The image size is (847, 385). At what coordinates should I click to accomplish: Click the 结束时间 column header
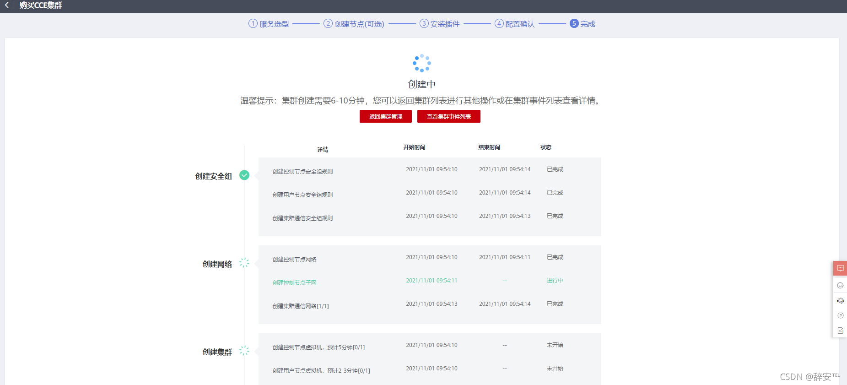[489, 147]
